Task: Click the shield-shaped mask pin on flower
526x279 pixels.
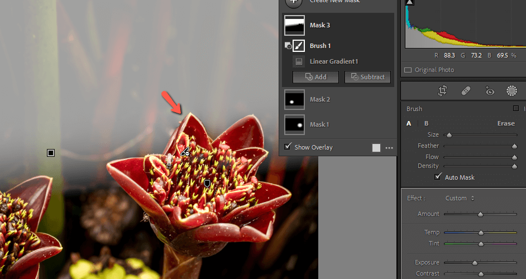Action: 207,184
